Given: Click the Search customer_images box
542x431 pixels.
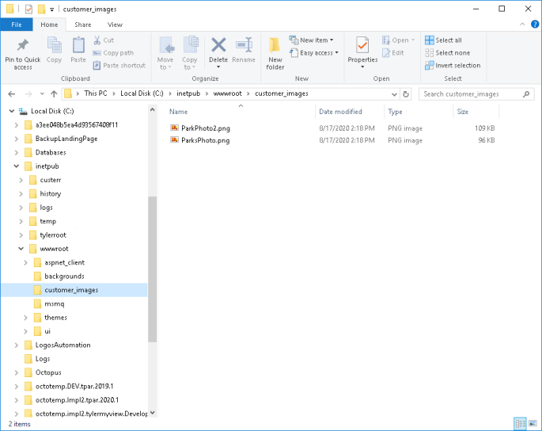Looking at the screenshot, I should (472, 93).
